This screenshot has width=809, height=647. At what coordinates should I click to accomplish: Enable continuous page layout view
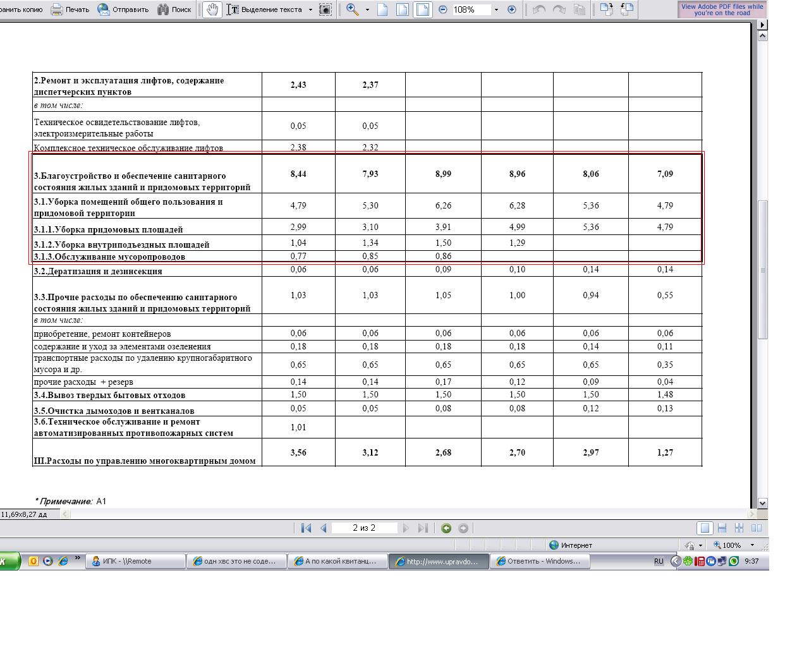pyautogui.click(x=722, y=528)
